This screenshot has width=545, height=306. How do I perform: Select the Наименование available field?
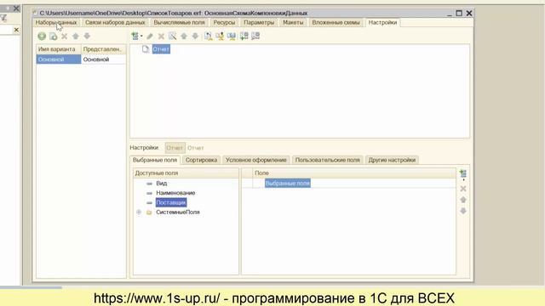click(175, 193)
